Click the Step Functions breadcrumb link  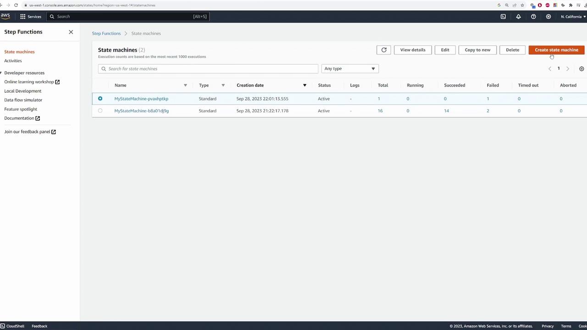[106, 33]
